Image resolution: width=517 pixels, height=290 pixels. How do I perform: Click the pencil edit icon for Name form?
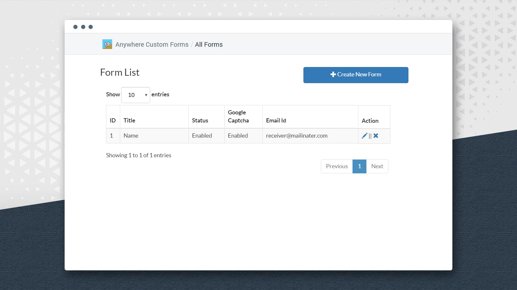[364, 136]
